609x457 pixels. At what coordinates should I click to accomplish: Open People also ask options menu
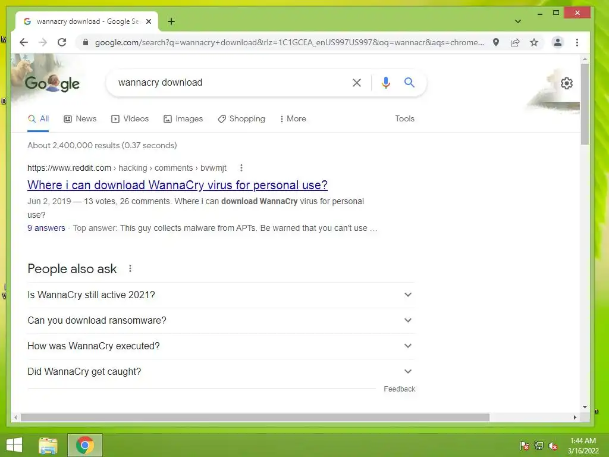(x=130, y=268)
